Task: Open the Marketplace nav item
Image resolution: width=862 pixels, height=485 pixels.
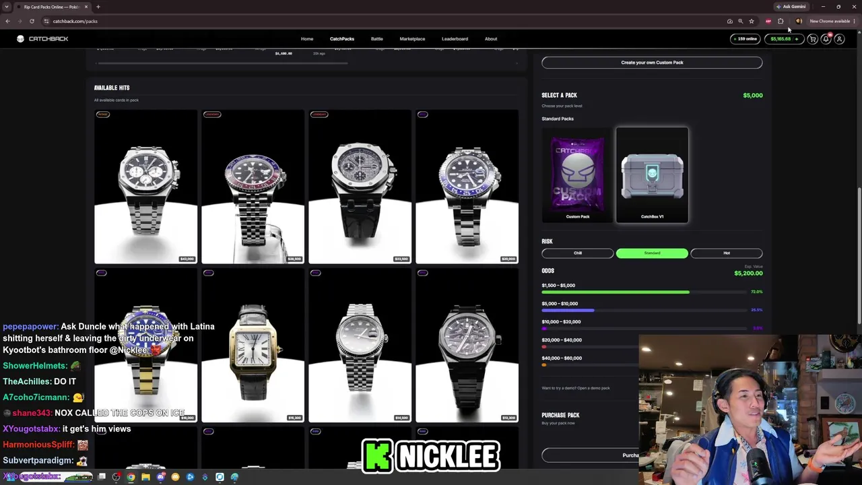Action: point(412,39)
